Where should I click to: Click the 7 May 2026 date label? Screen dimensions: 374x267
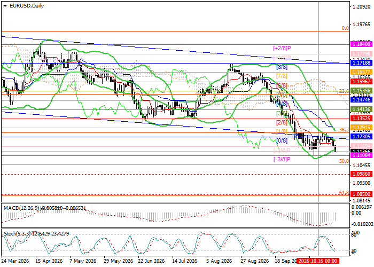[x=84, y=261]
